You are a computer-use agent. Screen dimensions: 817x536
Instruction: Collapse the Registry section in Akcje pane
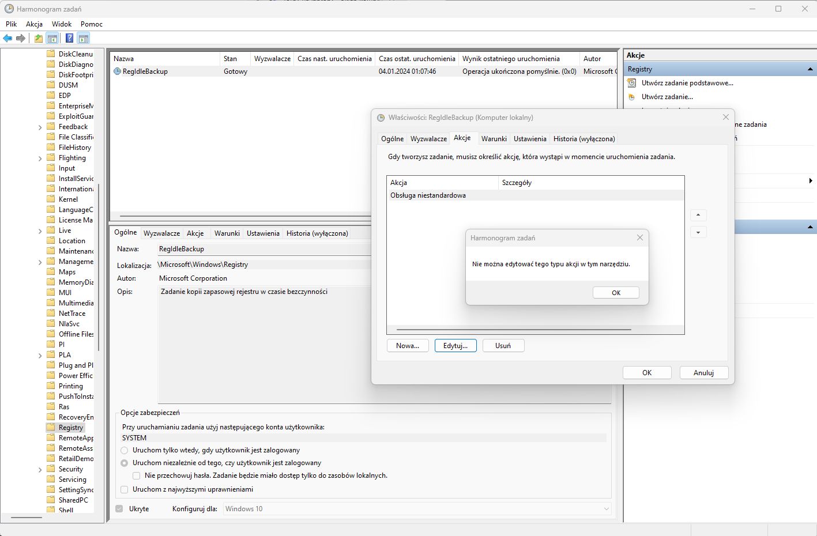click(810, 69)
